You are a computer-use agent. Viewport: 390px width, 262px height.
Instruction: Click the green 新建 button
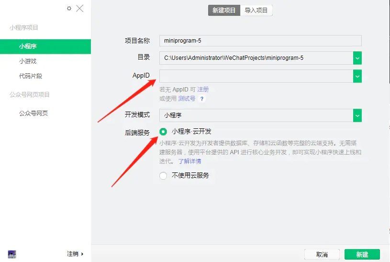[362, 254]
